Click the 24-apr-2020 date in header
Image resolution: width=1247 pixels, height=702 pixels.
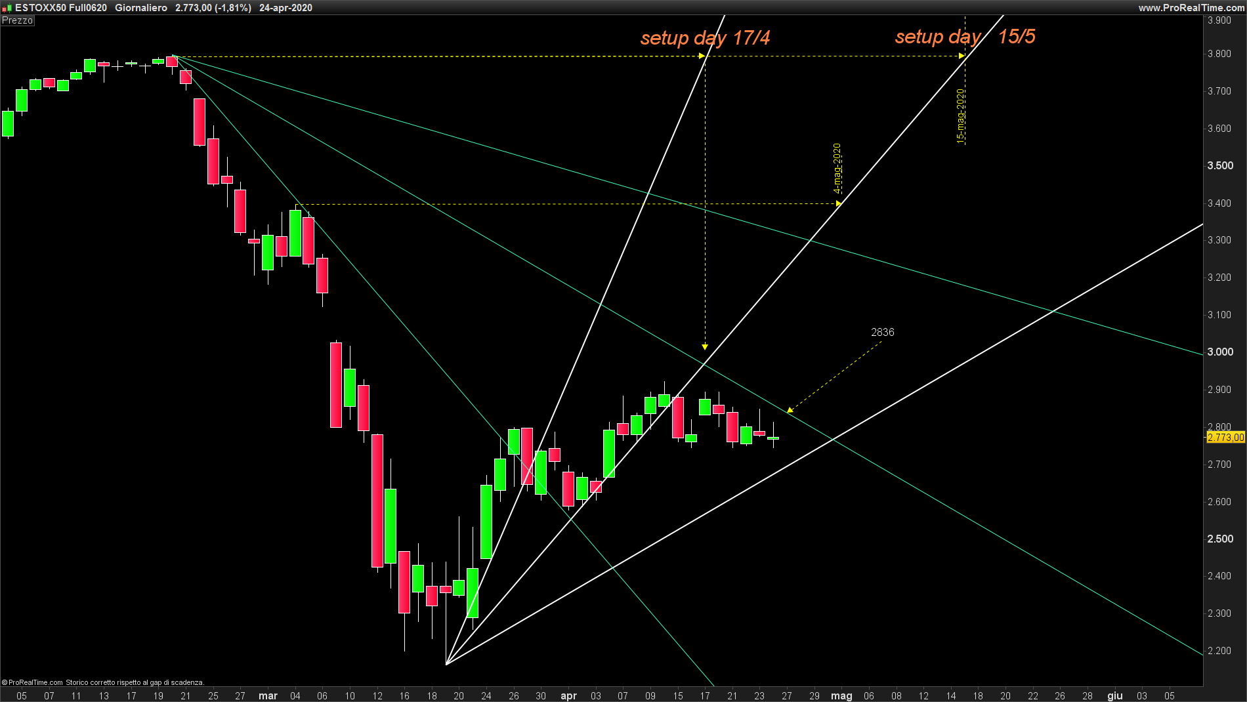[x=285, y=8]
